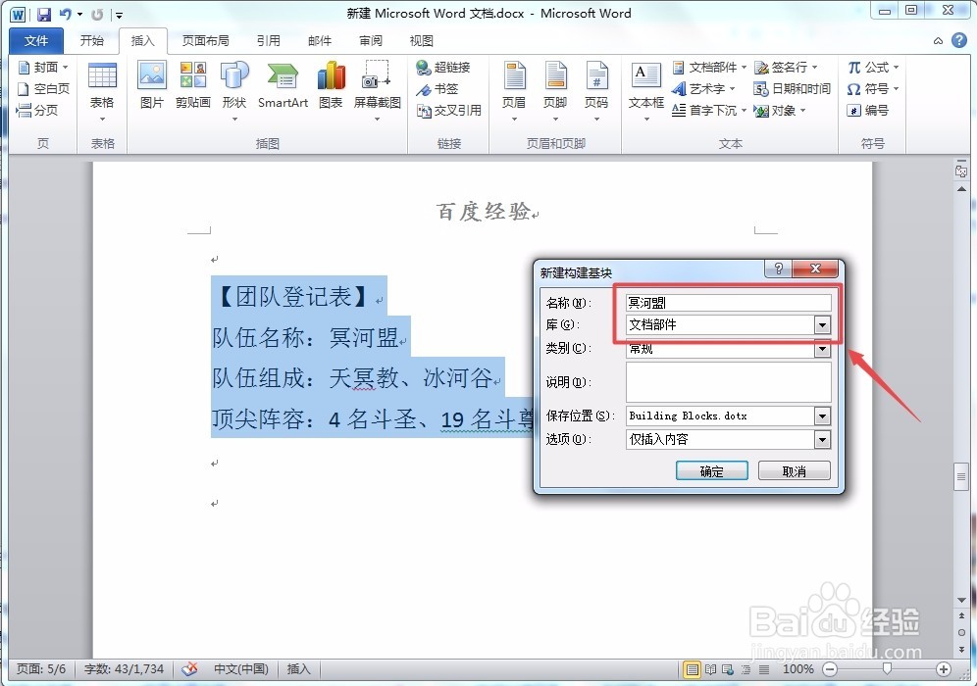Screen dimensions: 977x686
Task: Open document parts (文档部件) menu
Action: point(709,67)
